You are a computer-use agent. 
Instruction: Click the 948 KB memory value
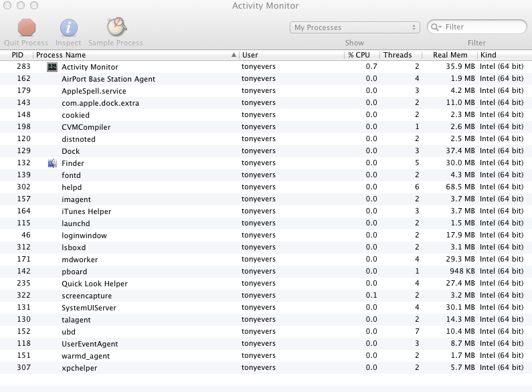462,272
